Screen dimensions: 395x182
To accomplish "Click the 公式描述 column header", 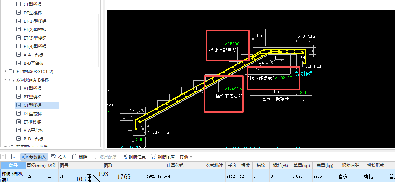I will [x=215, y=165].
